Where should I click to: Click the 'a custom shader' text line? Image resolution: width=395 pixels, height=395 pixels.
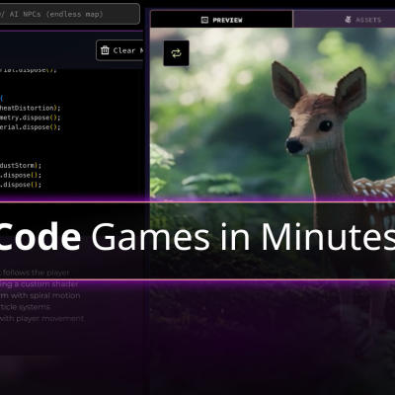(x=39, y=284)
